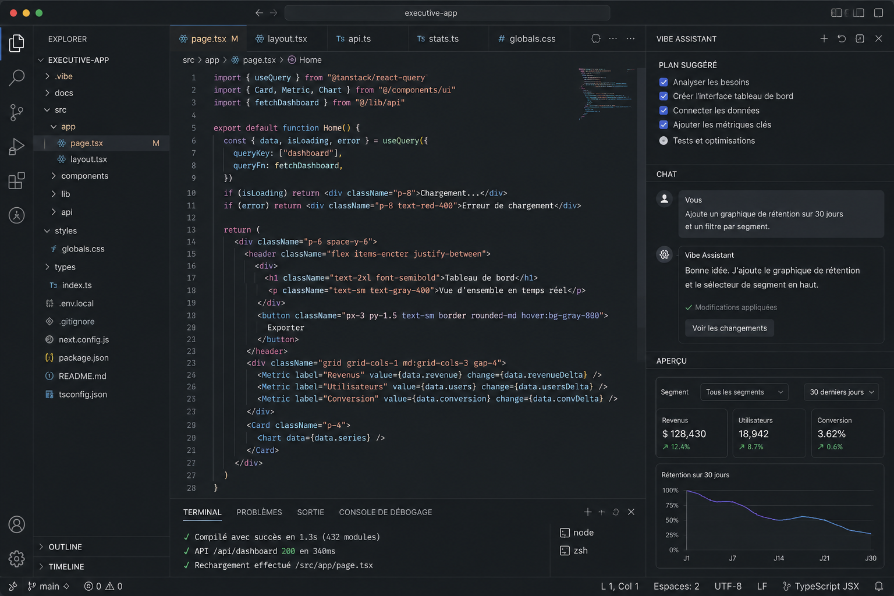Uncheck 'Ajouter les métriques clés' step
894x596 pixels.
(x=664, y=125)
